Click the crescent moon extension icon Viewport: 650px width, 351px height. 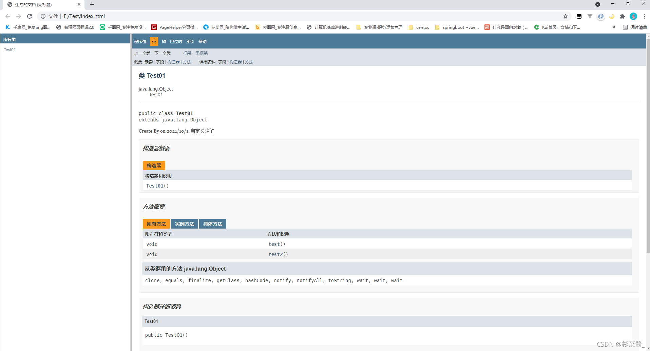[612, 16]
